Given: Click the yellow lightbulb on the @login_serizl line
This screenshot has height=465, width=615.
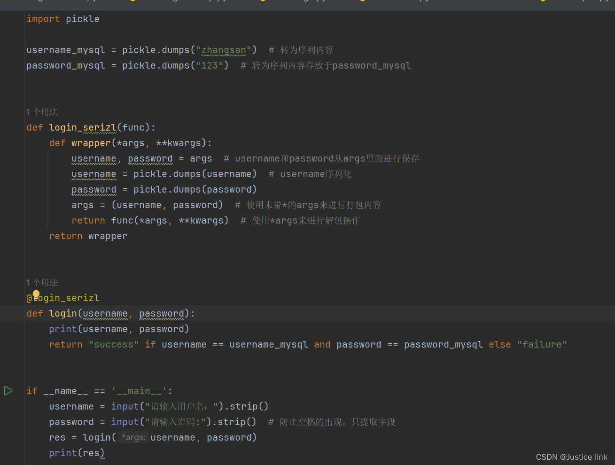Looking at the screenshot, I should (36, 294).
